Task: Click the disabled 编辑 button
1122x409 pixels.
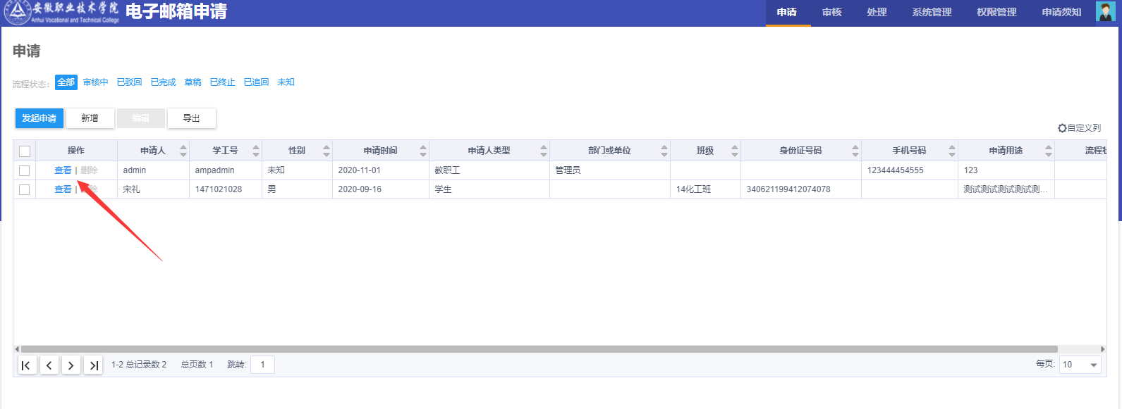Action: (x=141, y=118)
